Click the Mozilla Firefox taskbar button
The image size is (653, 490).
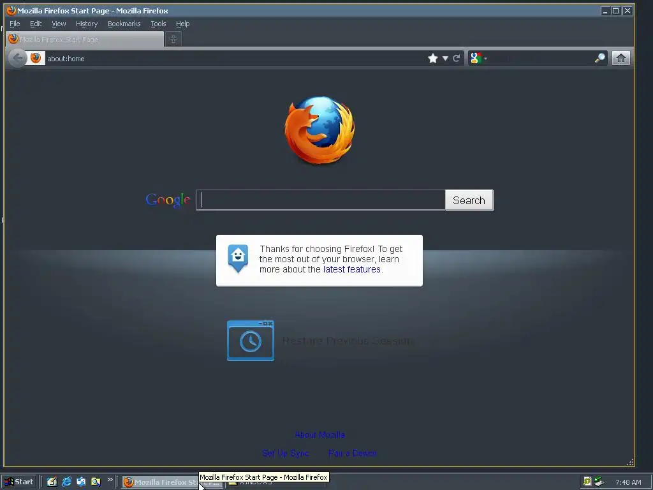click(172, 482)
